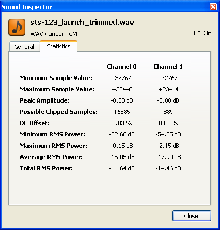The height and width of the screenshot is (230, 220).
Task: Click the Minimum Sample Value label
Action: click(56, 78)
